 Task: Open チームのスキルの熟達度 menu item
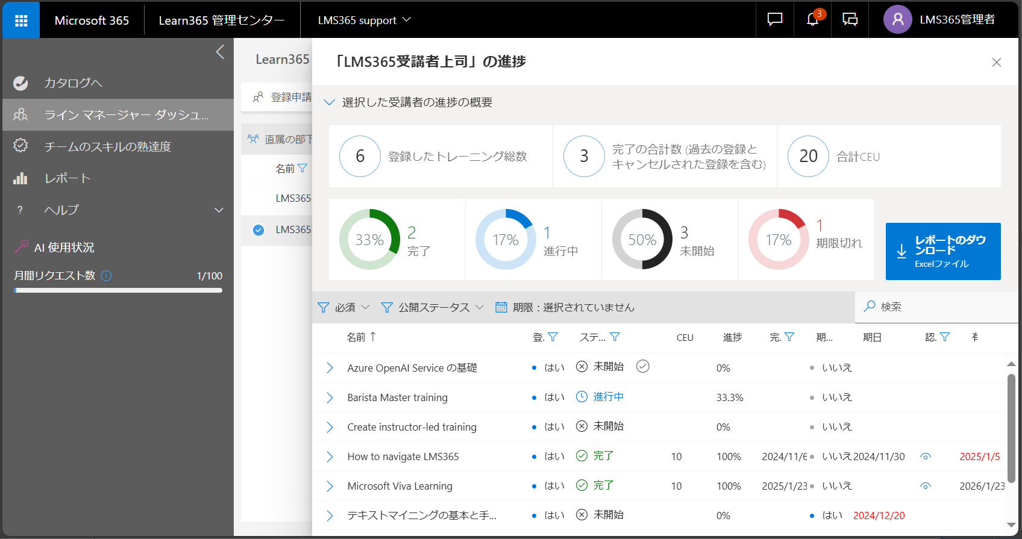coord(118,146)
